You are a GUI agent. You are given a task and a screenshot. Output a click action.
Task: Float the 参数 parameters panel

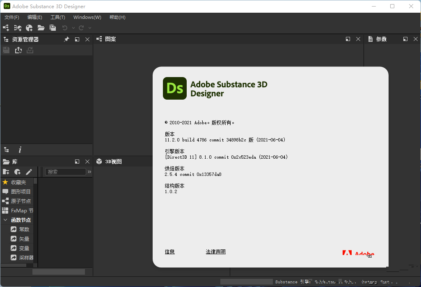click(405, 39)
